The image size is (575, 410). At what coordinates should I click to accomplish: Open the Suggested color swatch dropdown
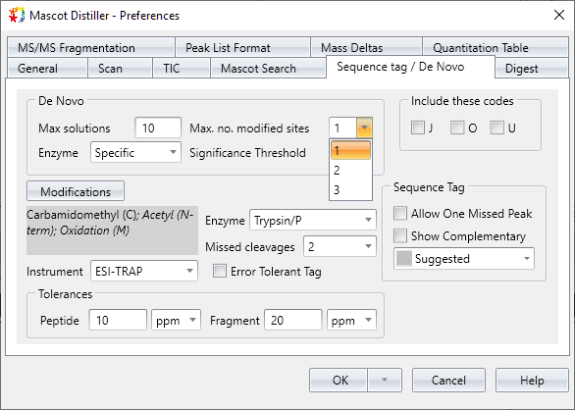coord(464,259)
